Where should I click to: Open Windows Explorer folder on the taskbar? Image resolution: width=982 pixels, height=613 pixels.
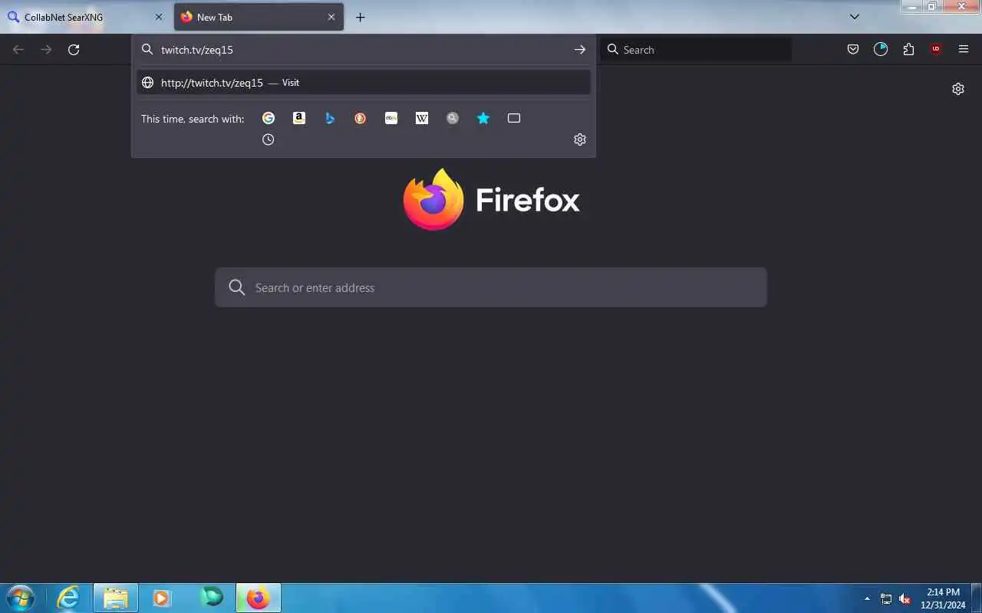[116, 598]
